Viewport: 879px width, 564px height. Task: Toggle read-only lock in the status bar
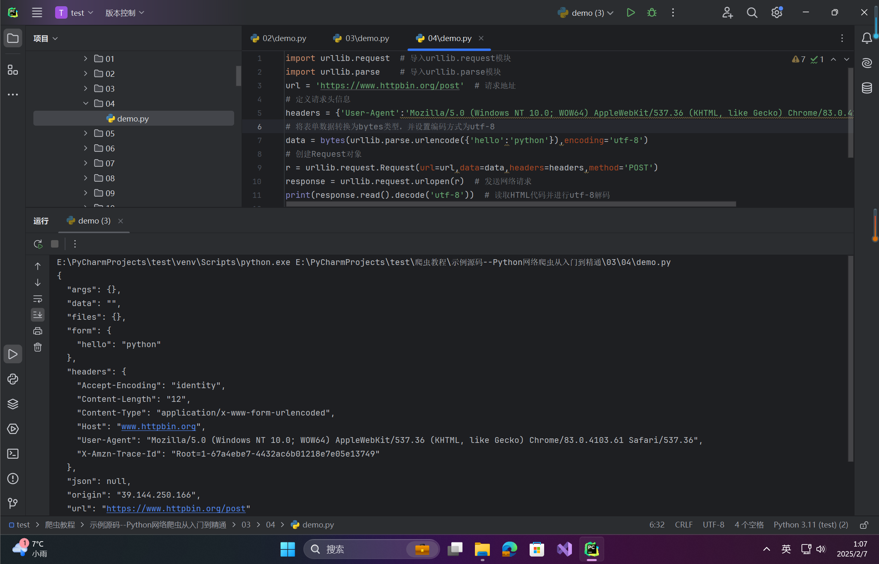click(x=864, y=525)
